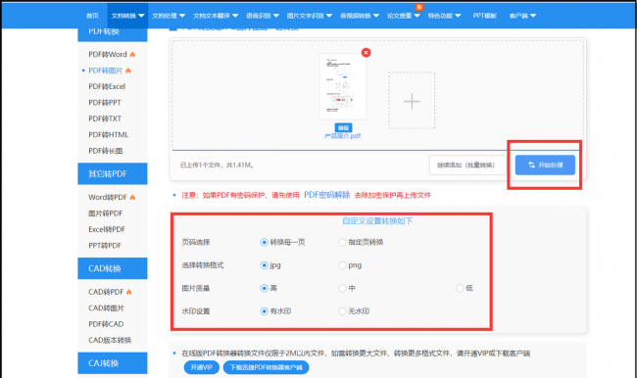
Task: Open the 客户端 dropdown
Action: pos(522,16)
